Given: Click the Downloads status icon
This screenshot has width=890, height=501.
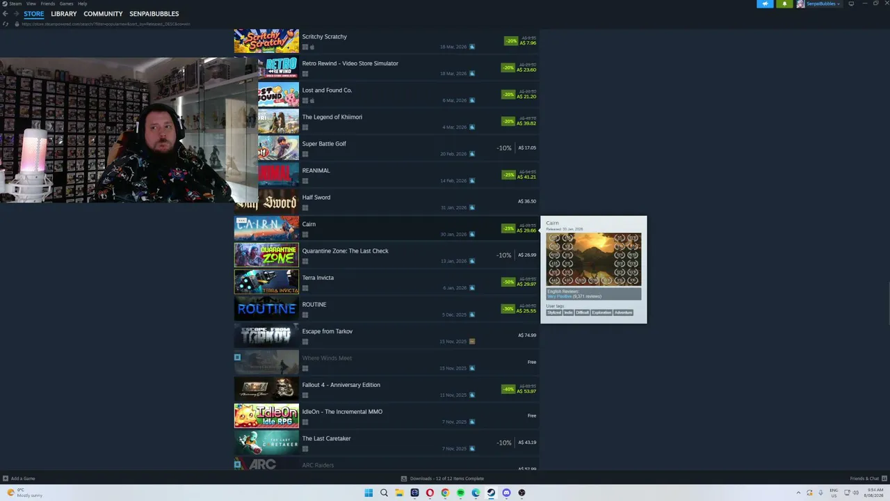Looking at the screenshot, I should point(404,479).
